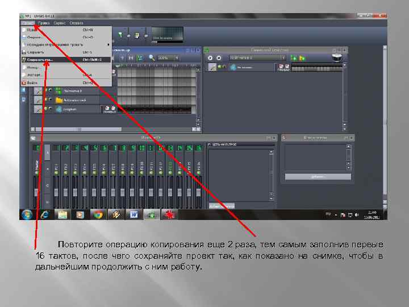Play the beat in Beat+Bassline Editor
This screenshot has width=409, height=307.
(x=210, y=58)
